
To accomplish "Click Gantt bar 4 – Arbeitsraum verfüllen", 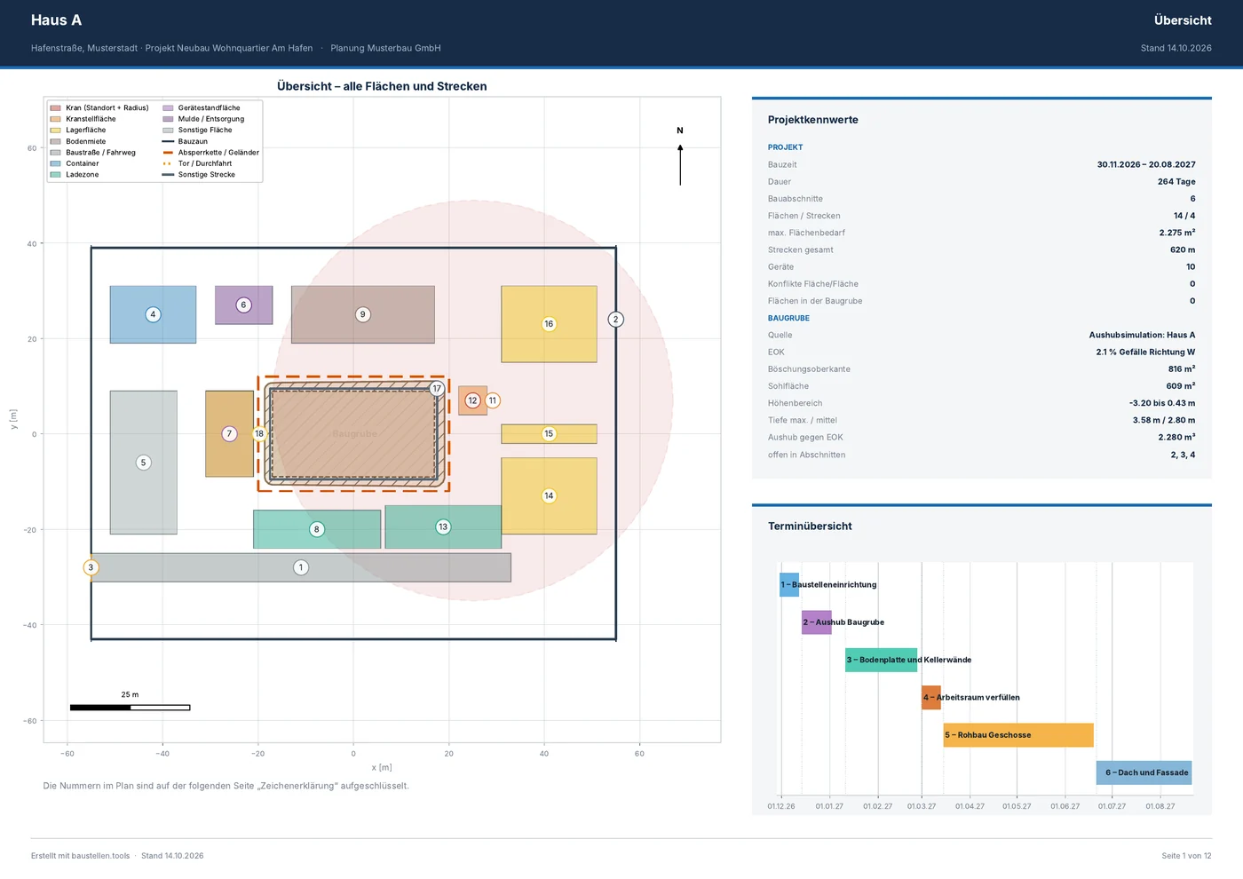I will pos(931,698).
